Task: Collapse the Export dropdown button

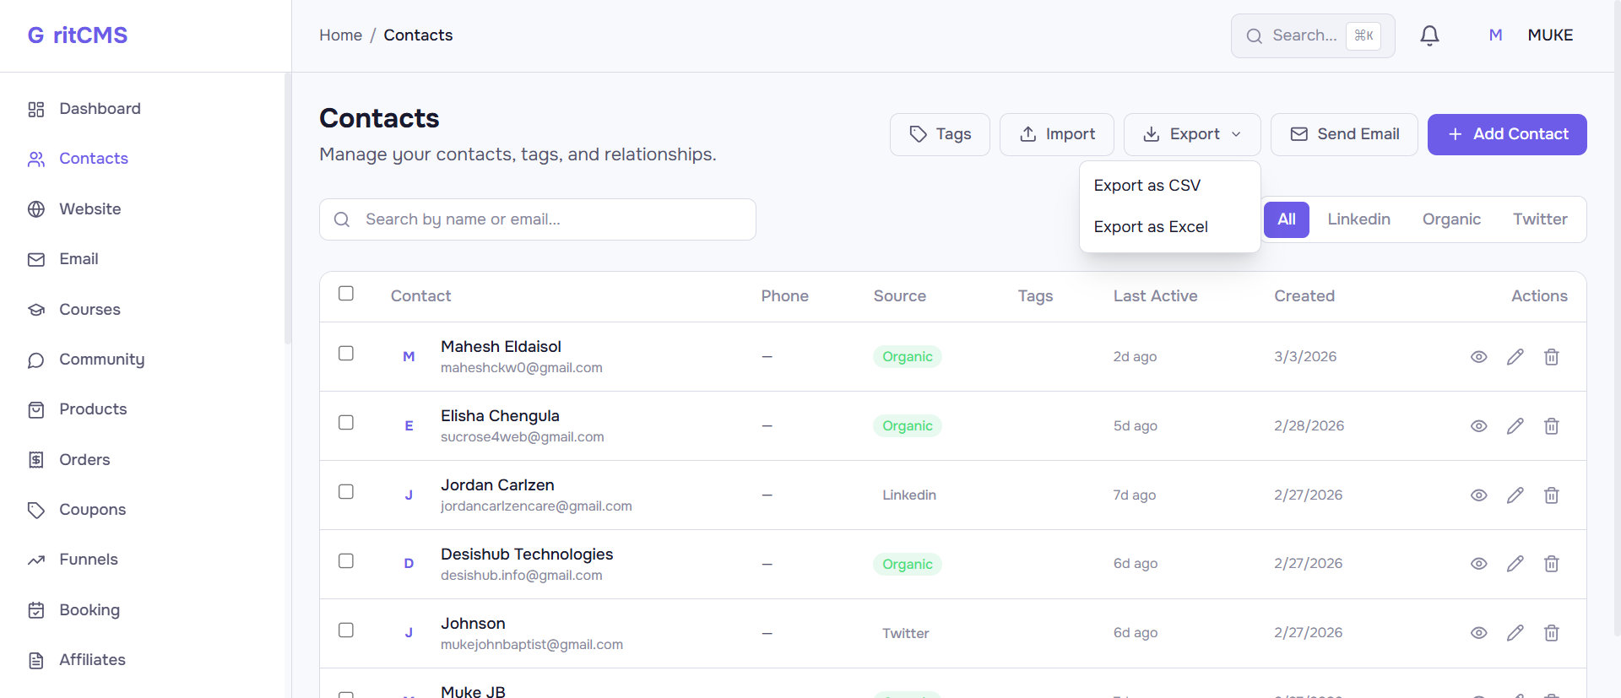Action: pos(1192,135)
